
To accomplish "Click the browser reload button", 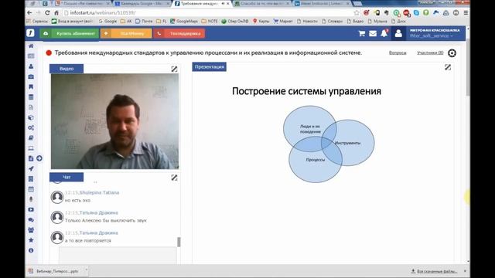I will click(47, 13).
